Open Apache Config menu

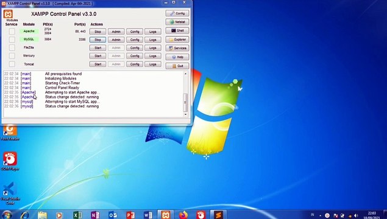[x=135, y=32]
